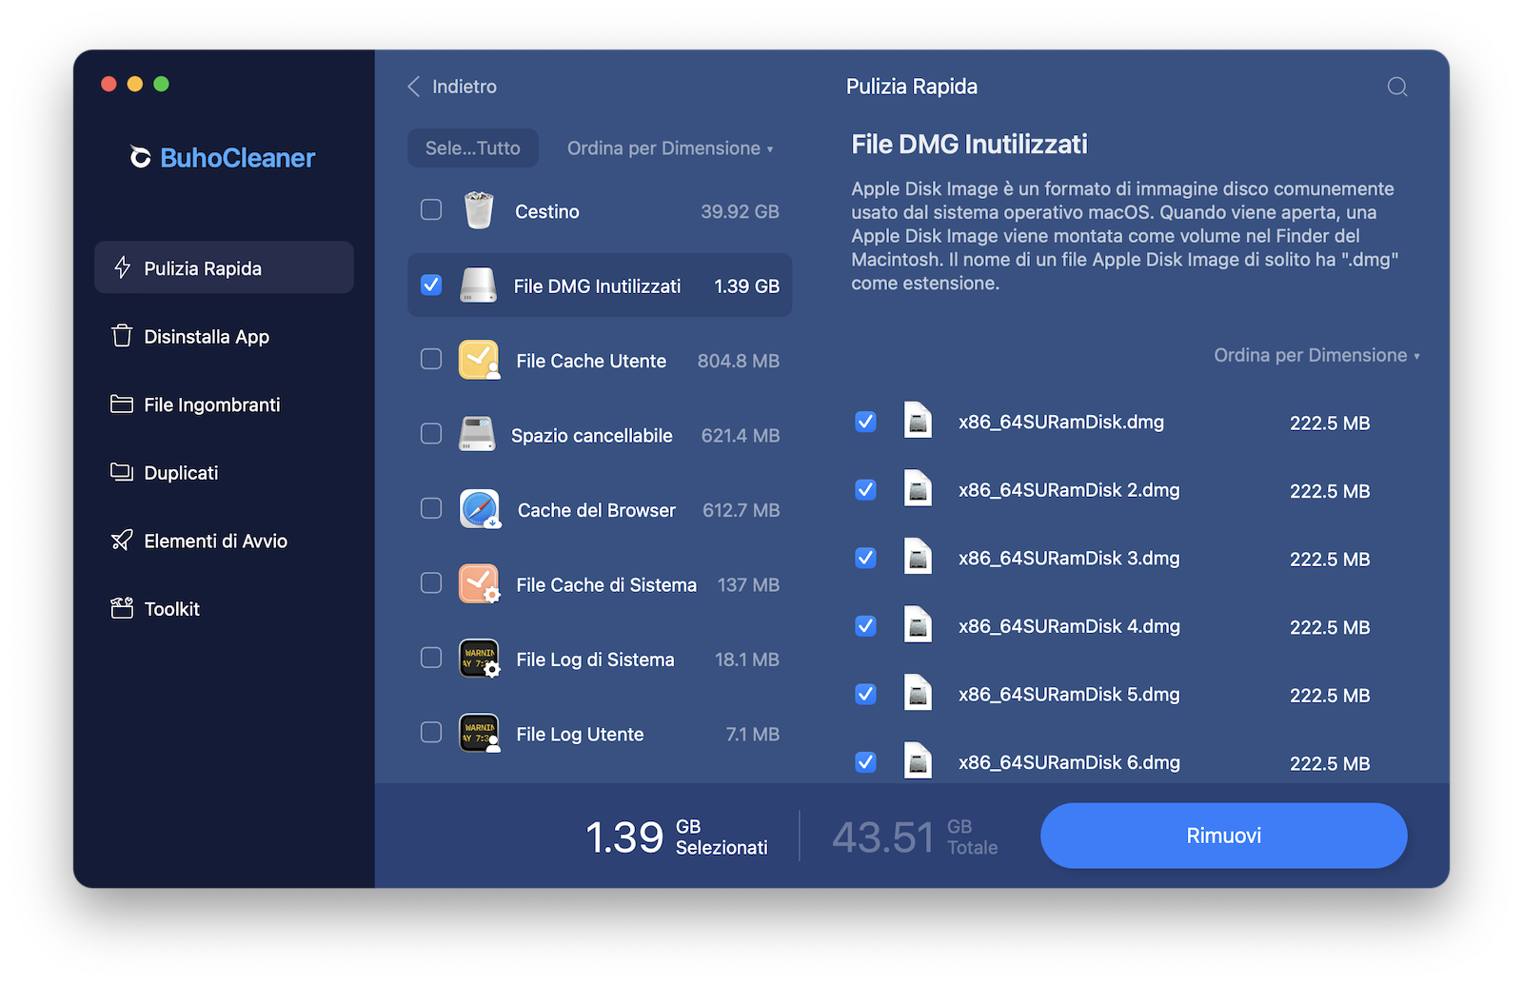Uncheck the x86_64SURamDisk 3.dmg checkbox

tap(865, 558)
